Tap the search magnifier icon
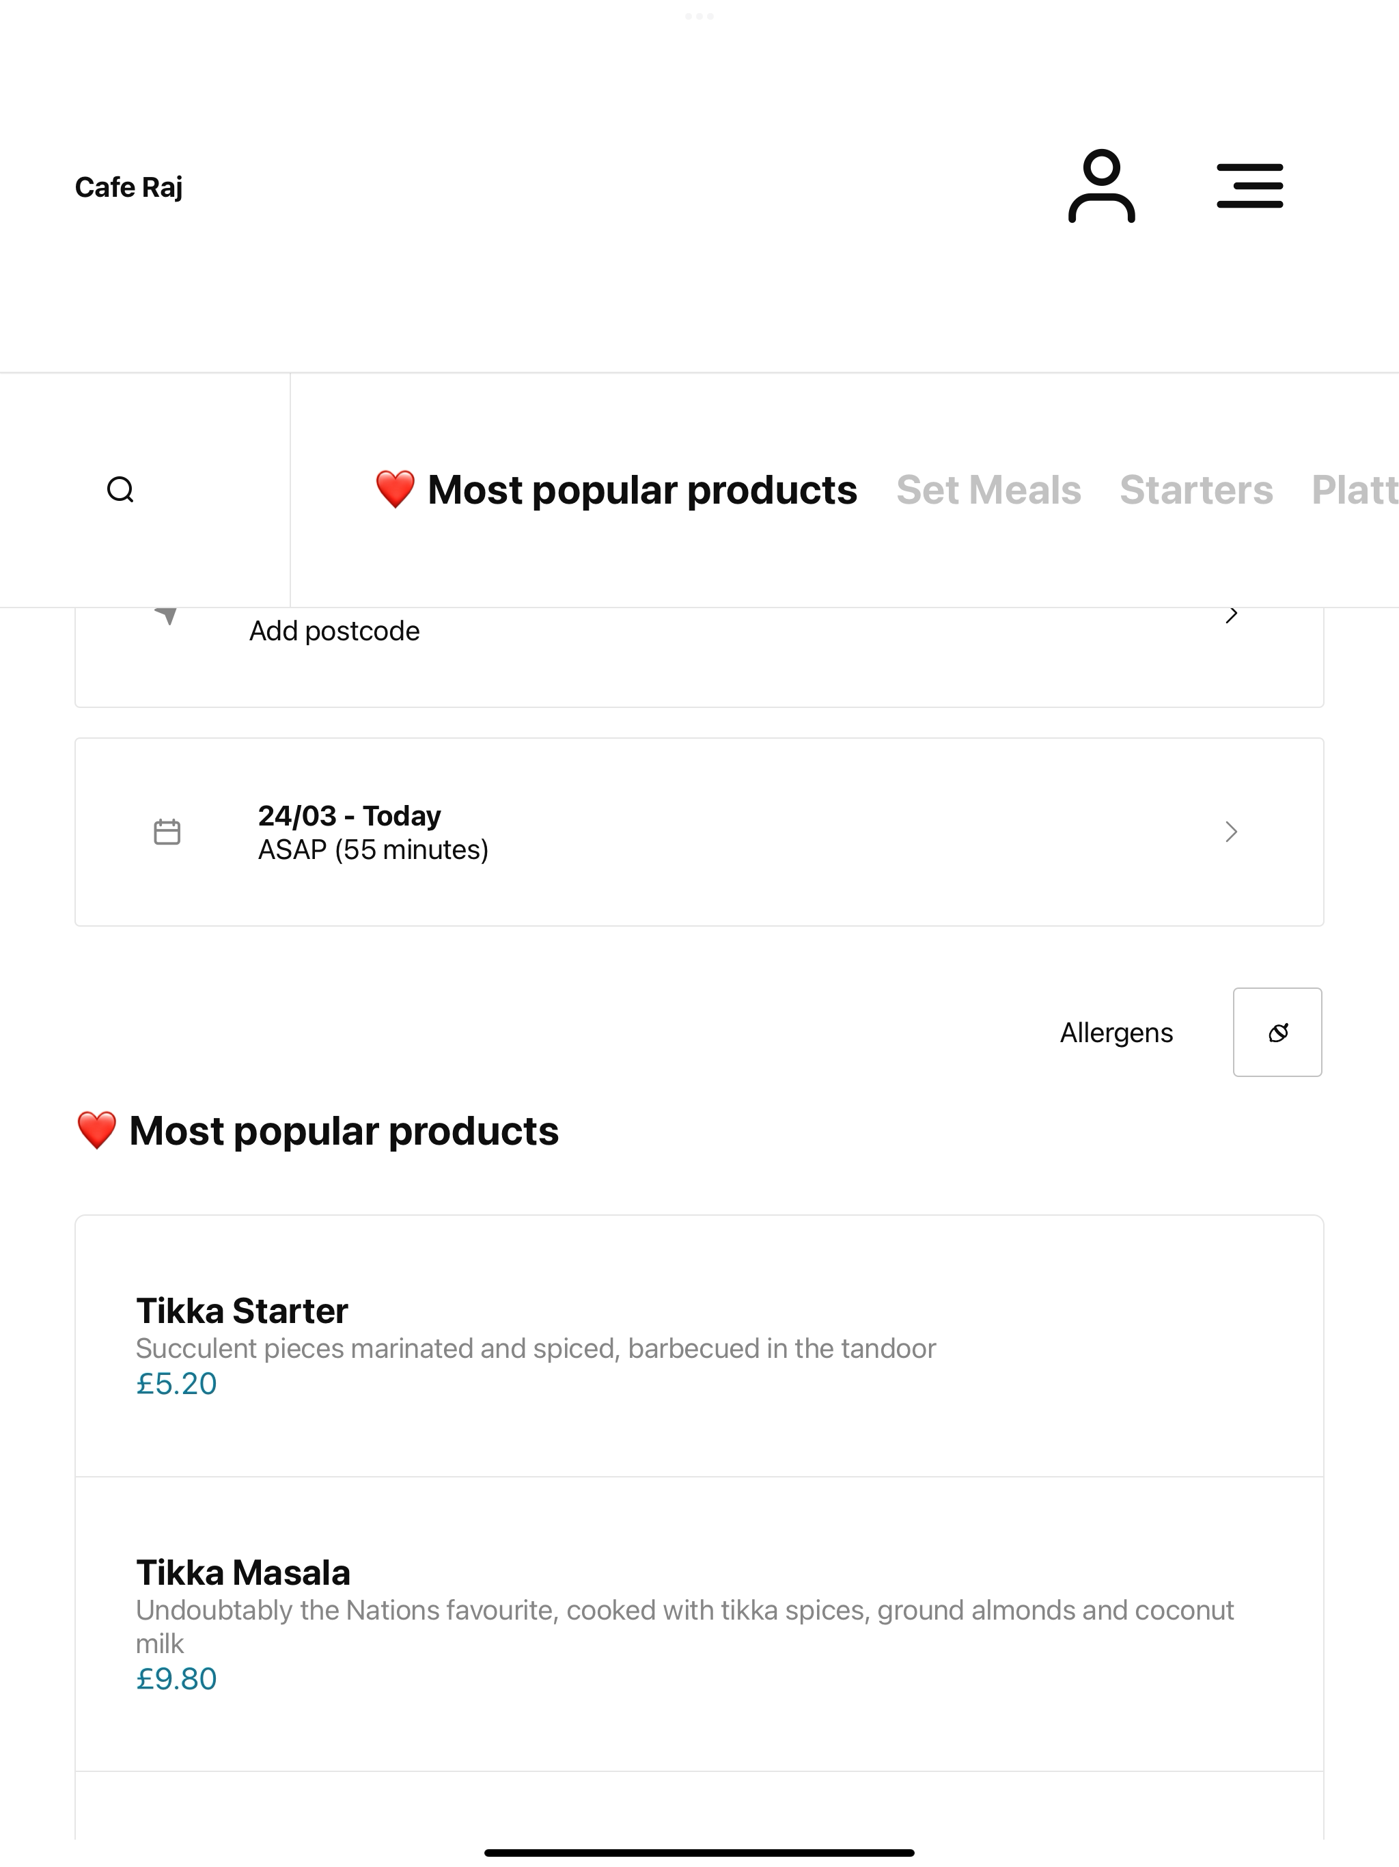Screen dimensions: 1399x1867 coord(121,489)
